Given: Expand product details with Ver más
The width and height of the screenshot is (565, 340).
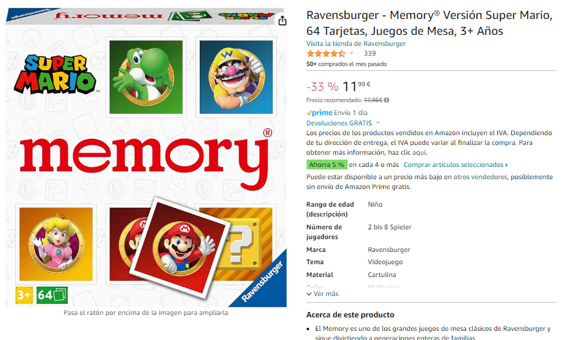Looking at the screenshot, I should (x=323, y=294).
